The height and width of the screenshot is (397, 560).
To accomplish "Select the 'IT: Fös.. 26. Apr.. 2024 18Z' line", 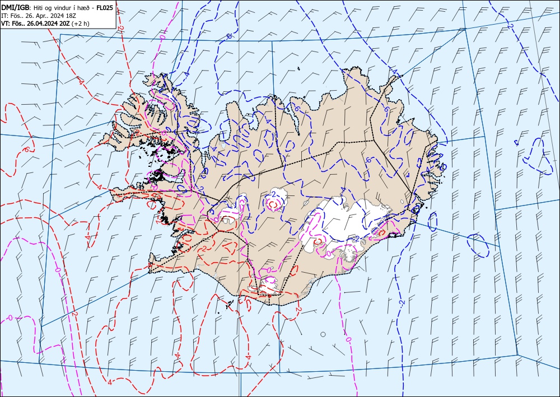I will click(x=39, y=16).
